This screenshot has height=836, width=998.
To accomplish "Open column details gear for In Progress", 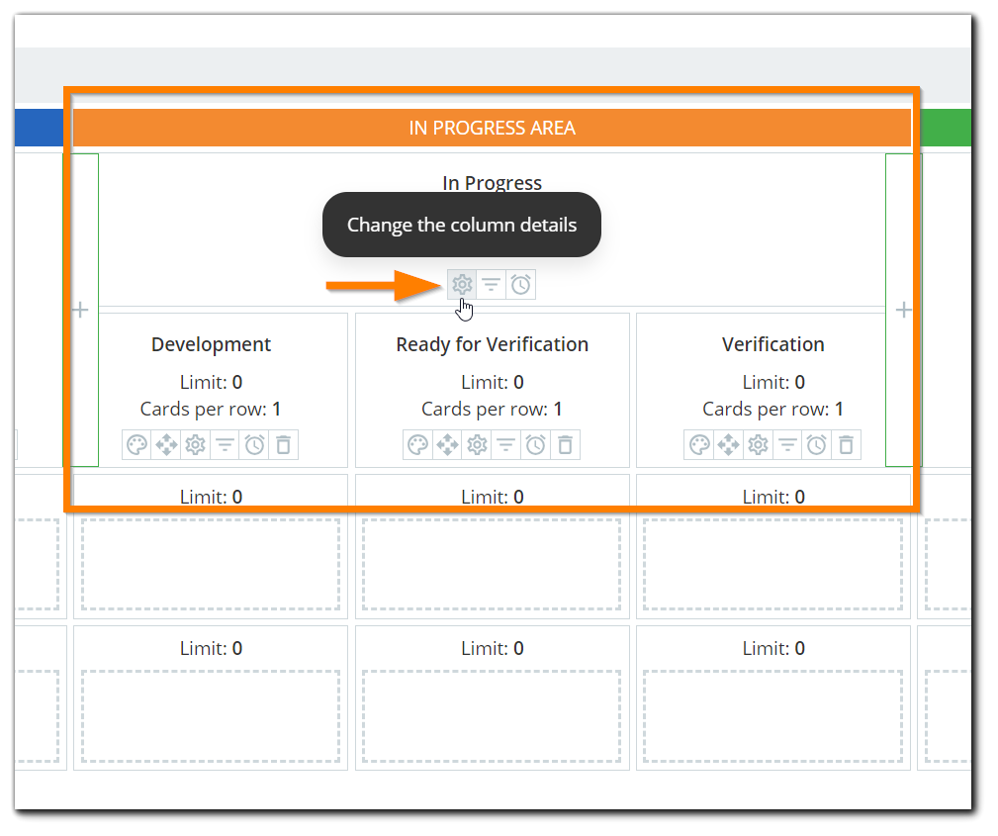I will [x=462, y=285].
